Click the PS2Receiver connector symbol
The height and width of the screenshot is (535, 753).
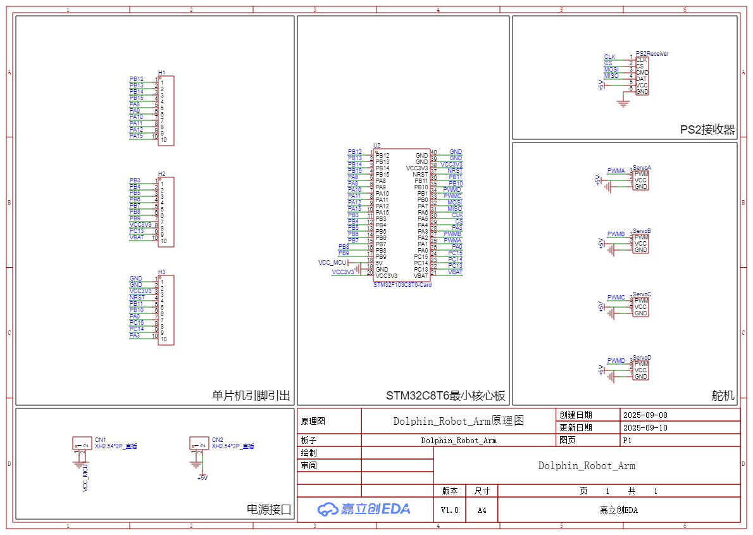click(x=642, y=75)
